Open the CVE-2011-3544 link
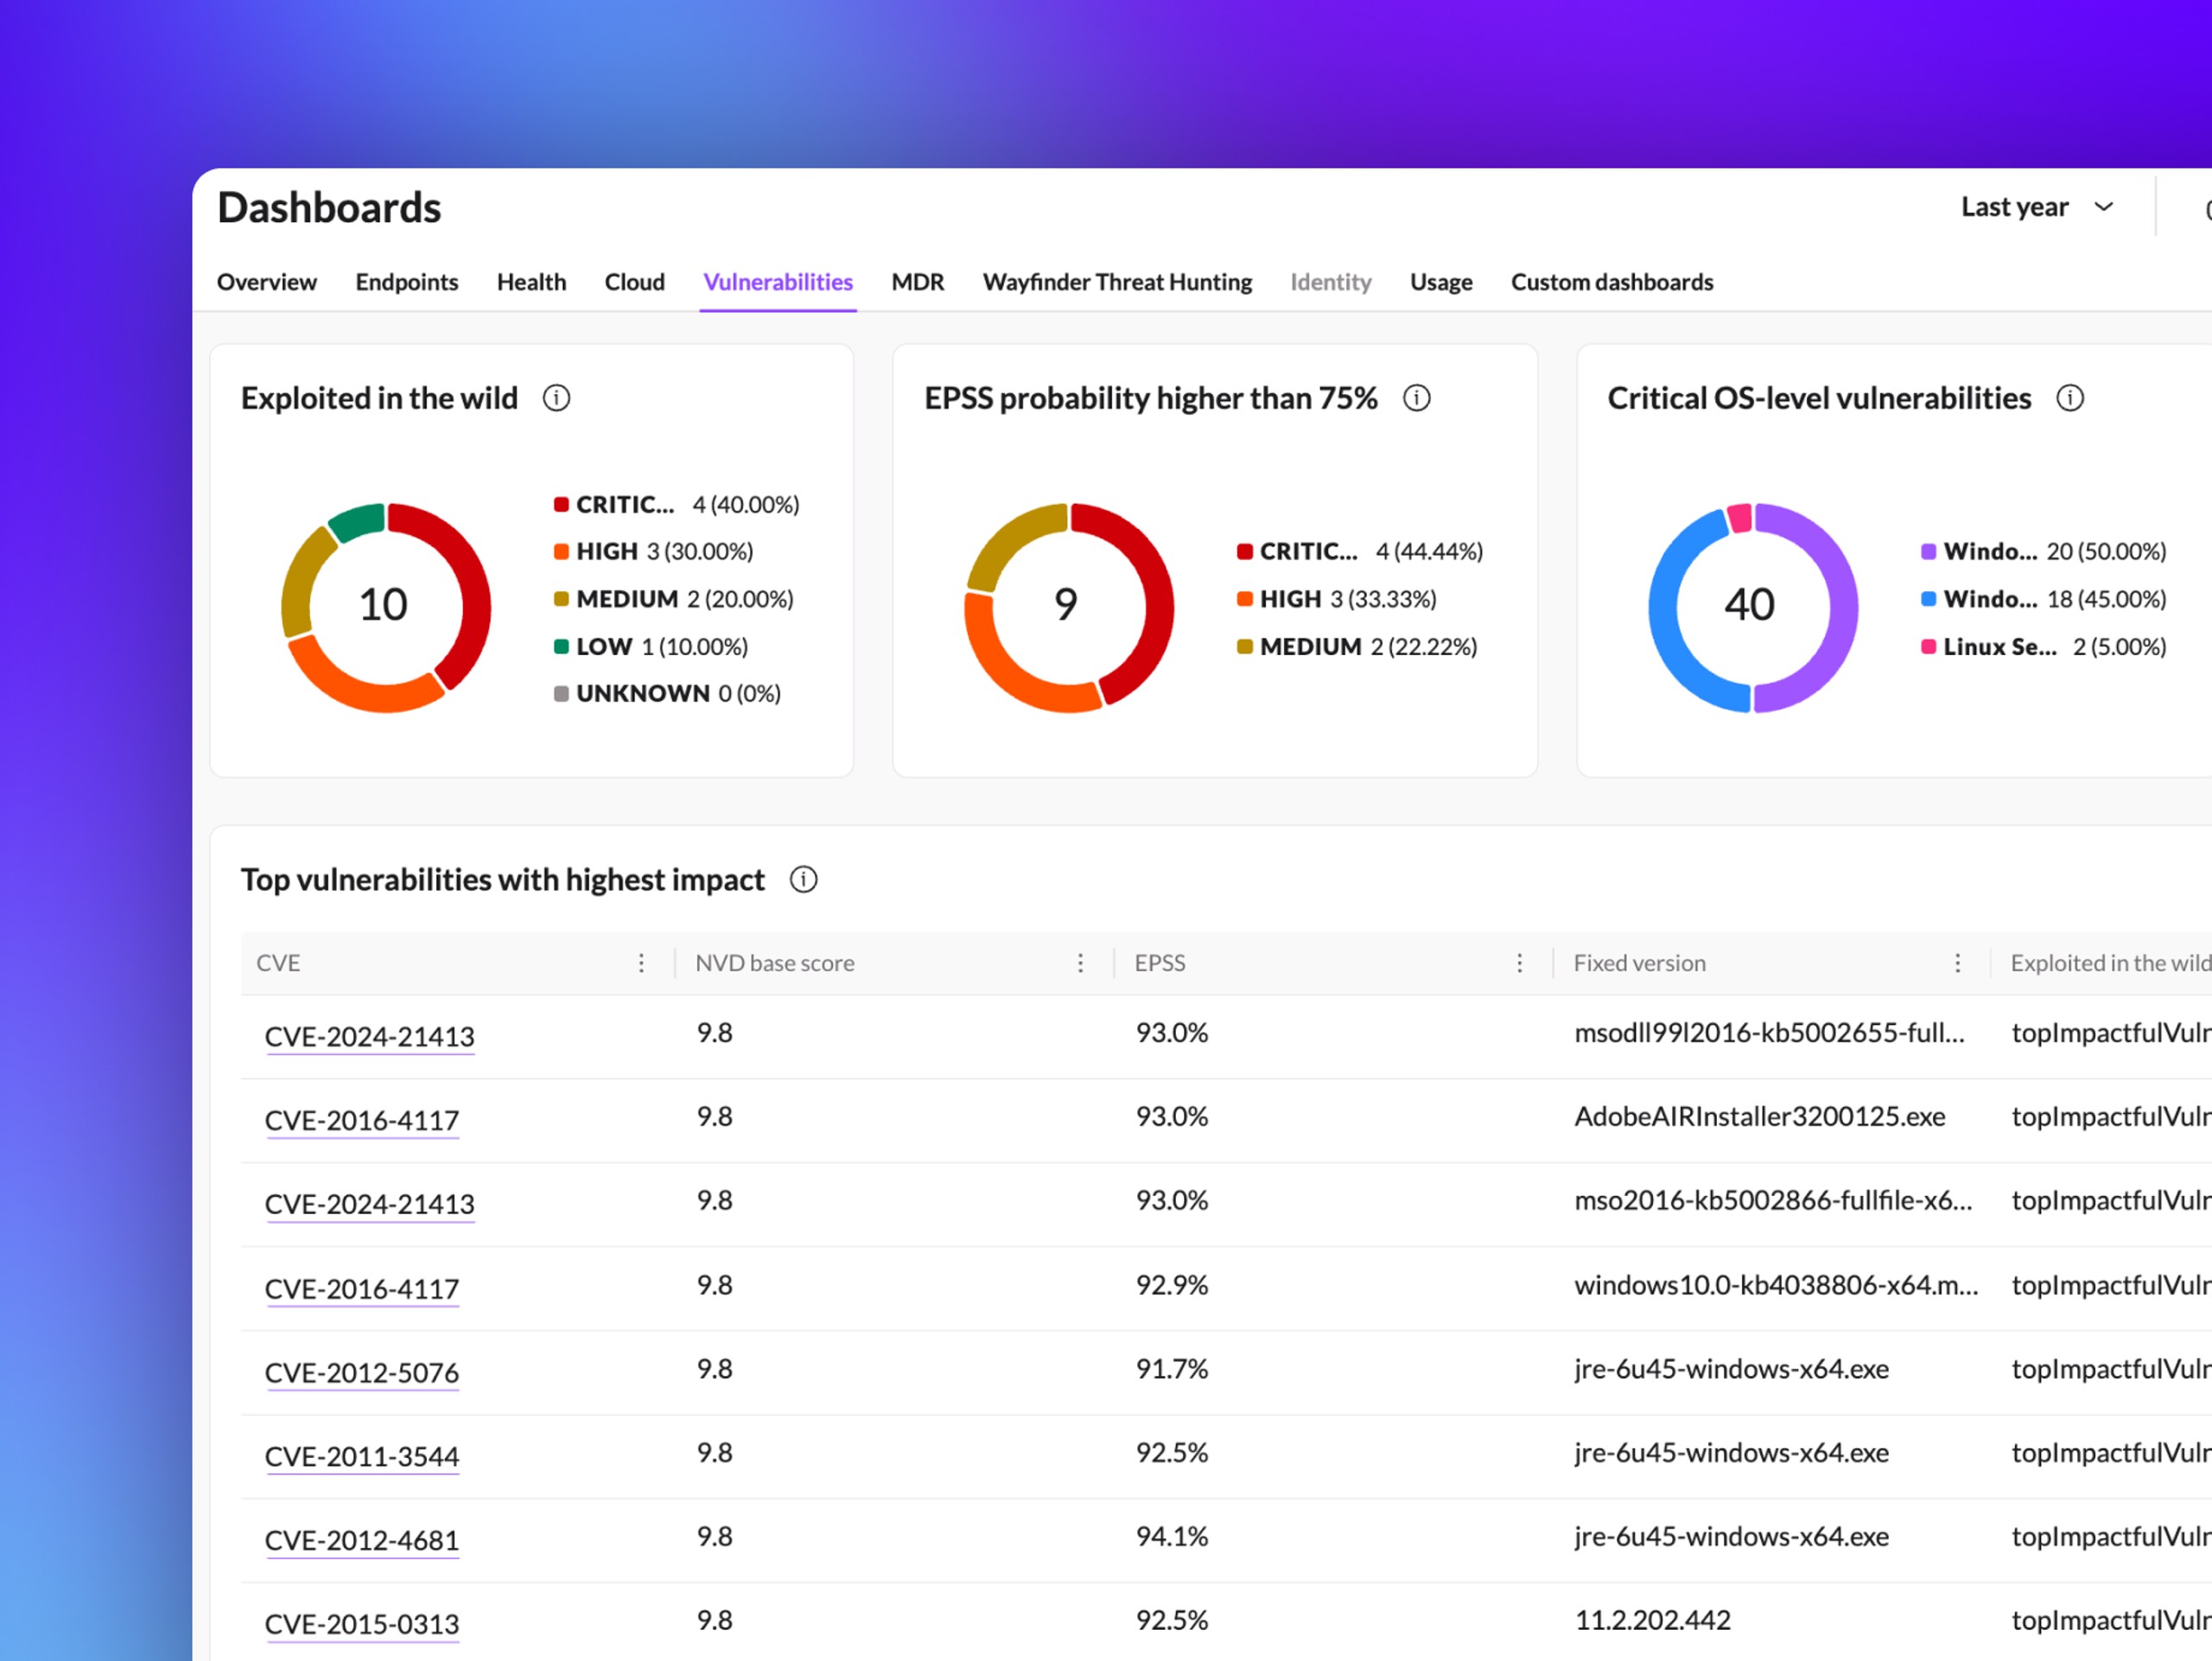2212x1661 pixels. 362,1457
